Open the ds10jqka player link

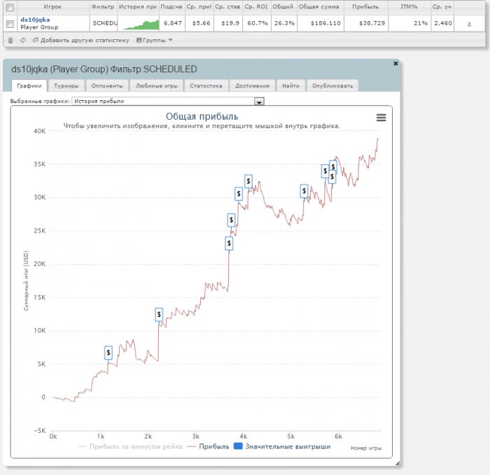35,20
